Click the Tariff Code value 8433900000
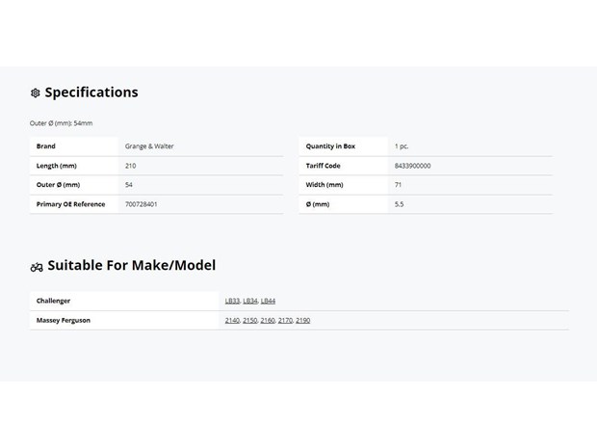Screen dimensions: 597x448 point(413,166)
